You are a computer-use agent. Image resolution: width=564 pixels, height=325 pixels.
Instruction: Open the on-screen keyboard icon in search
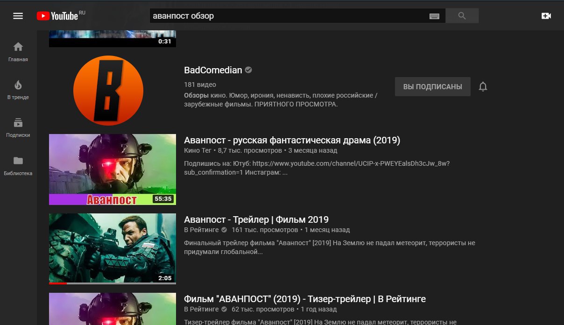click(434, 16)
